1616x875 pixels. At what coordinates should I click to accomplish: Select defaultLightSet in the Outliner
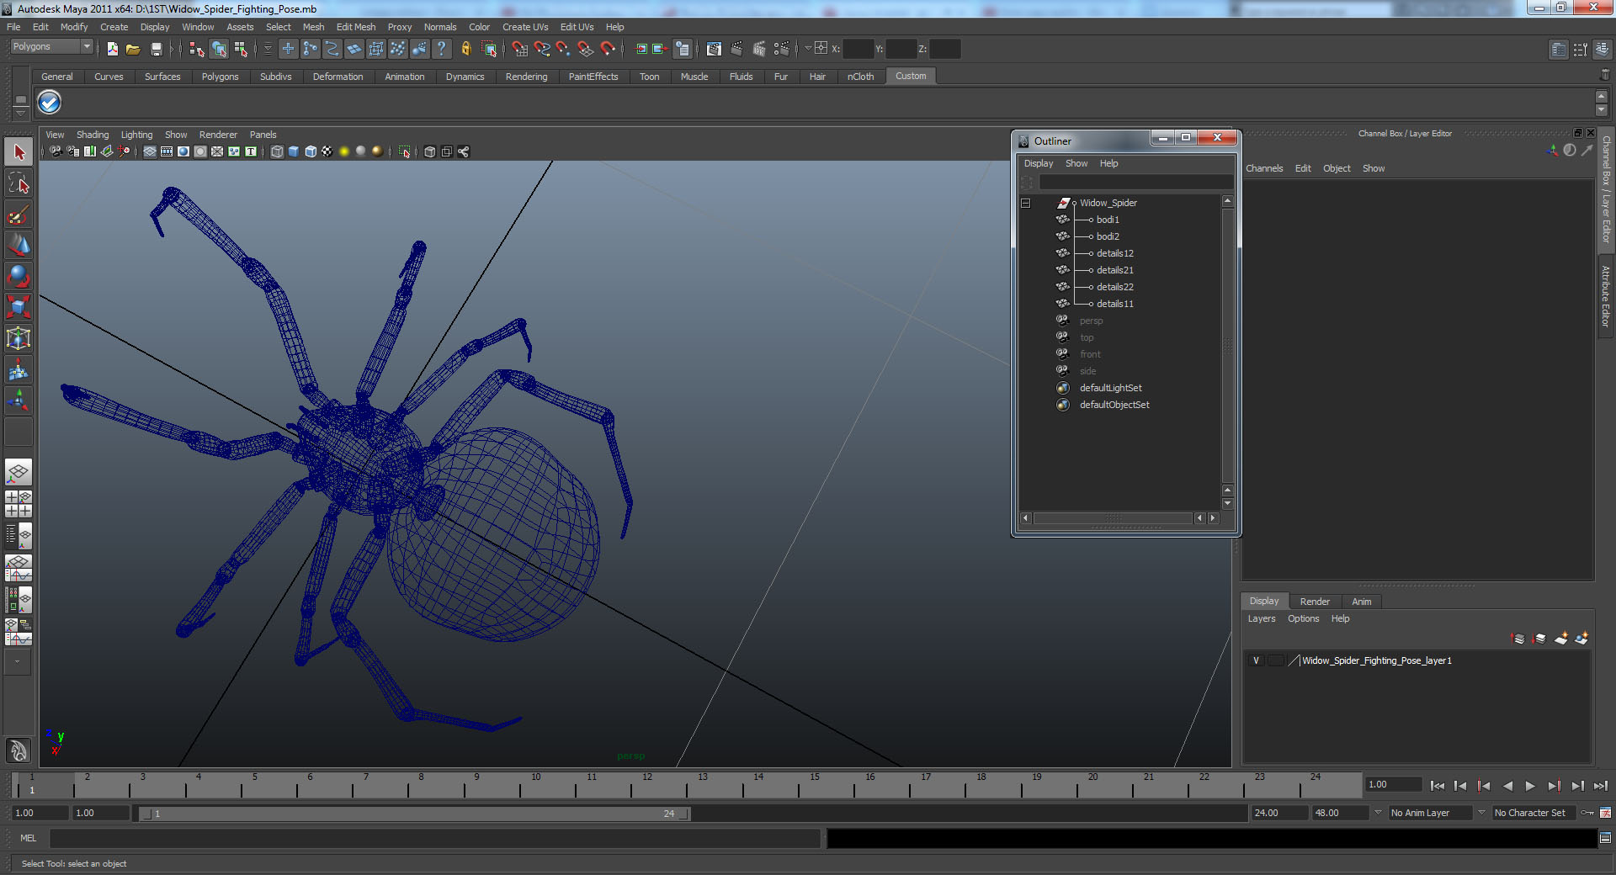tap(1110, 388)
